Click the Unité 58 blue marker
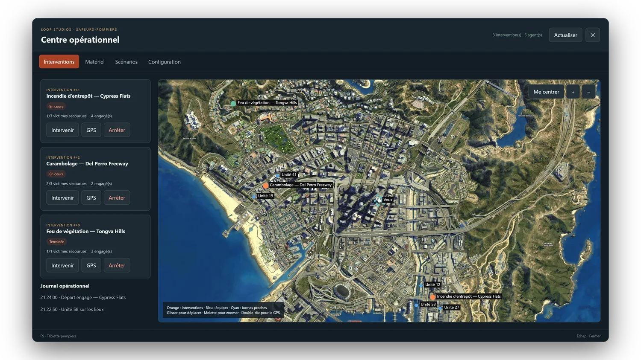This screenshot has width=641, height=360. pos(416,305)
